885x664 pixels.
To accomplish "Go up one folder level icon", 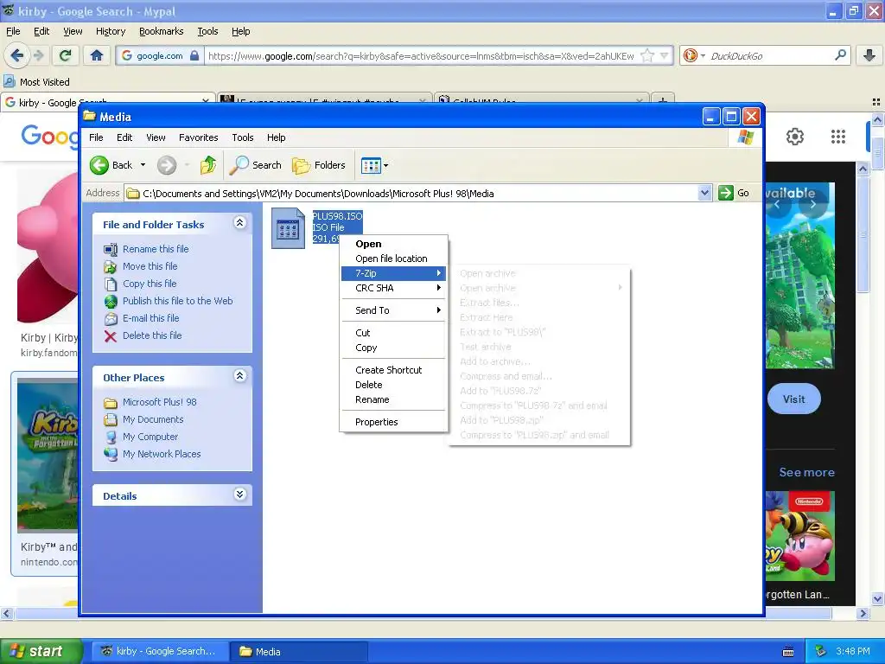I will 208,165.
